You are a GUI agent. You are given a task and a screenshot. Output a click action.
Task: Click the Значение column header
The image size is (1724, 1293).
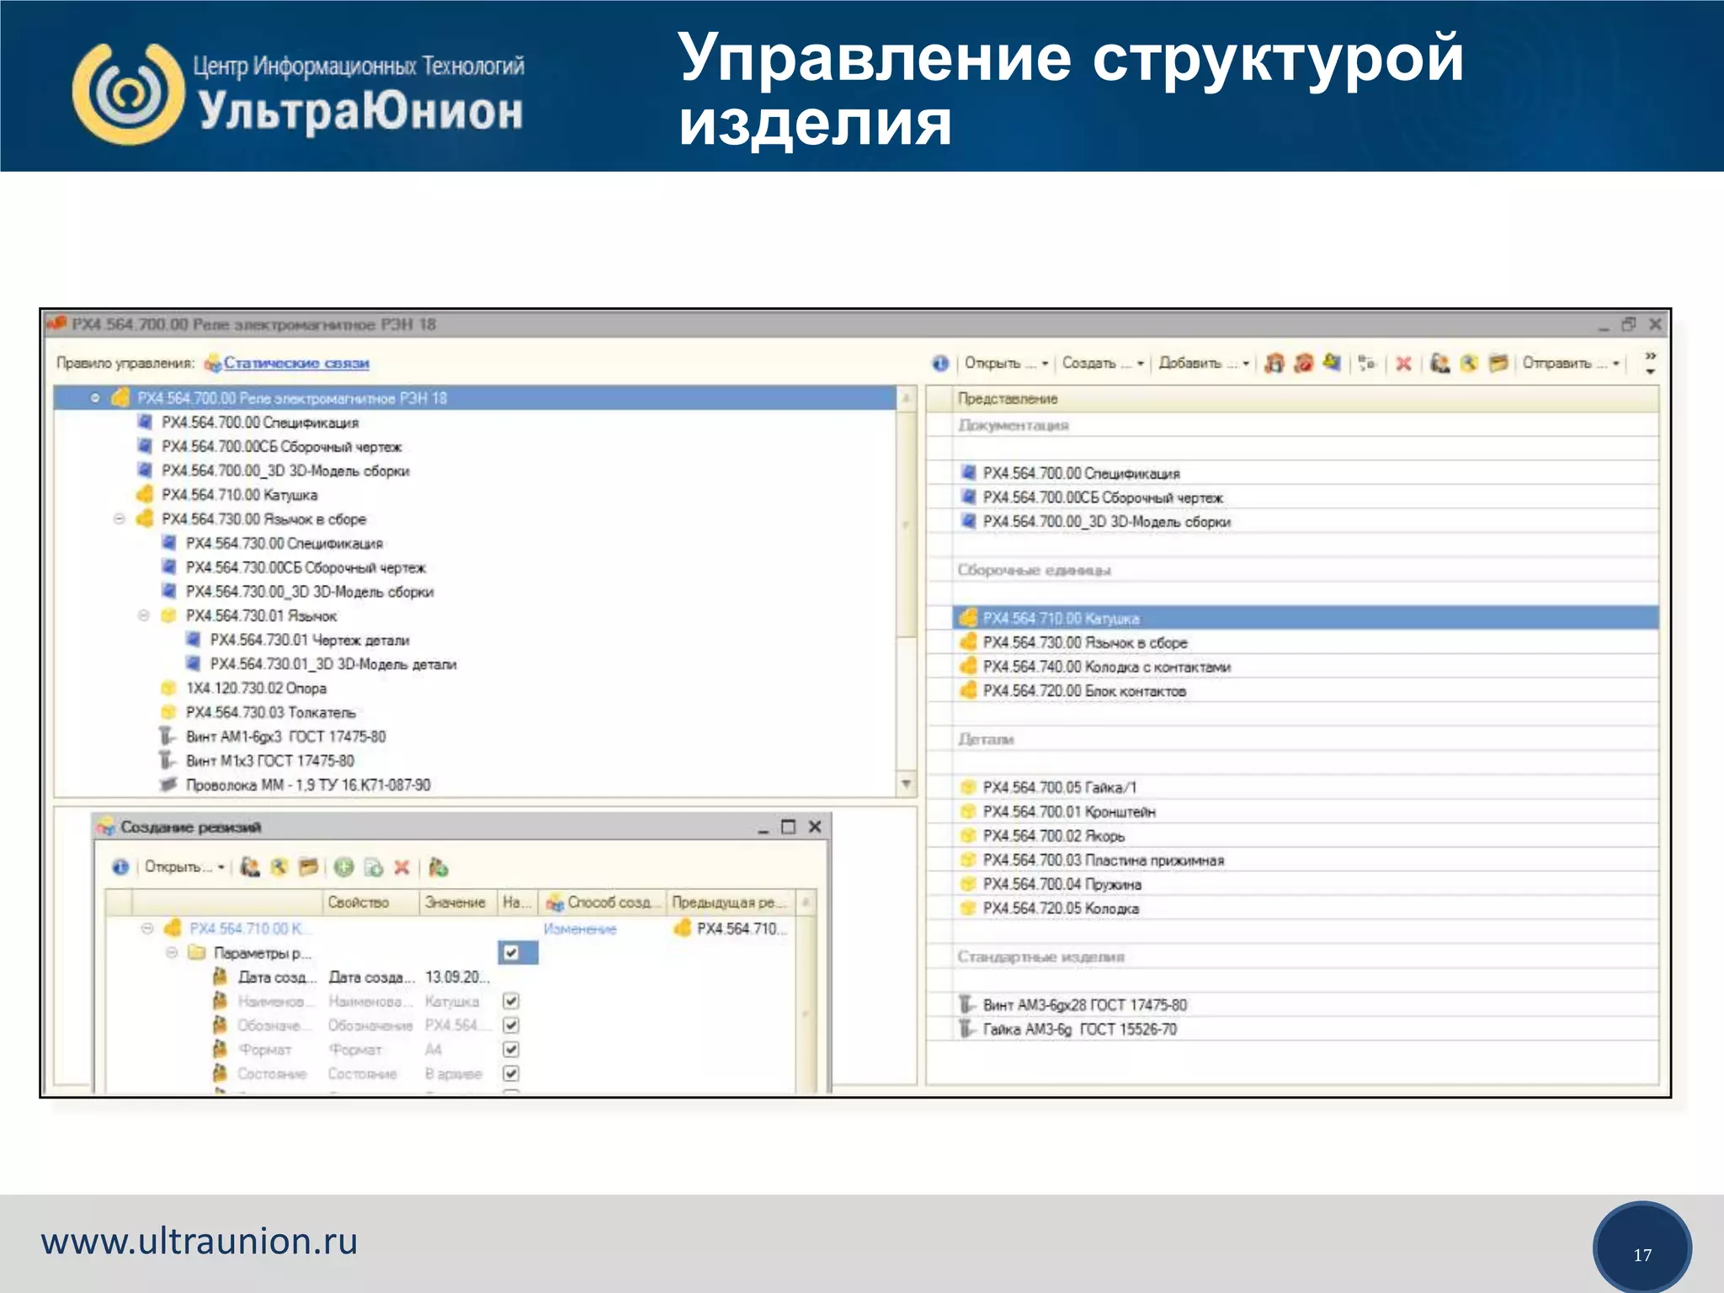point(455,902)
